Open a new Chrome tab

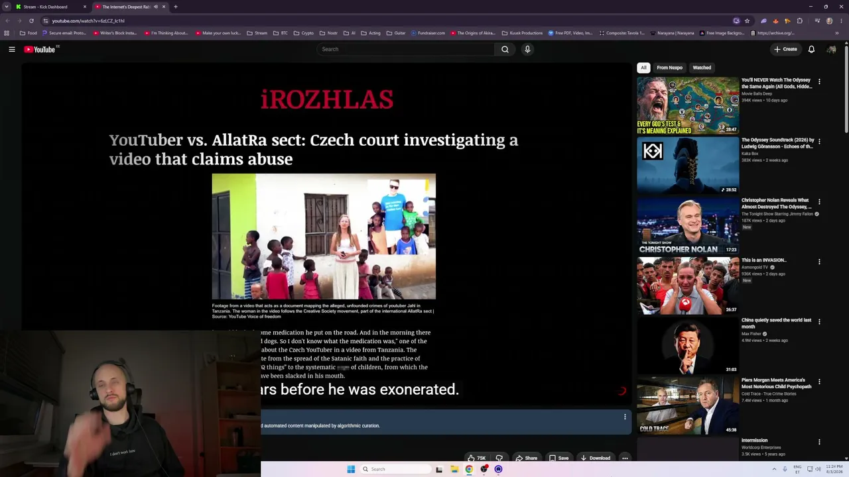tap(175, 7)
